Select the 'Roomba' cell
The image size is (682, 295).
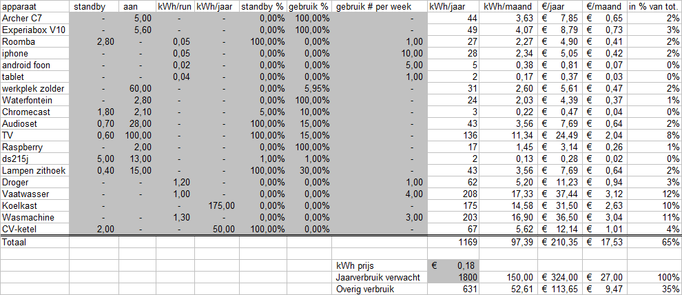34,42
